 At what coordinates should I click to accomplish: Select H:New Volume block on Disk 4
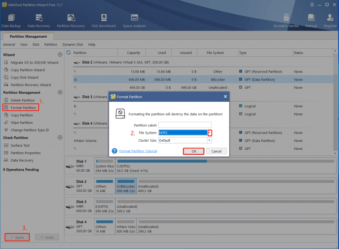coord(126,226)
